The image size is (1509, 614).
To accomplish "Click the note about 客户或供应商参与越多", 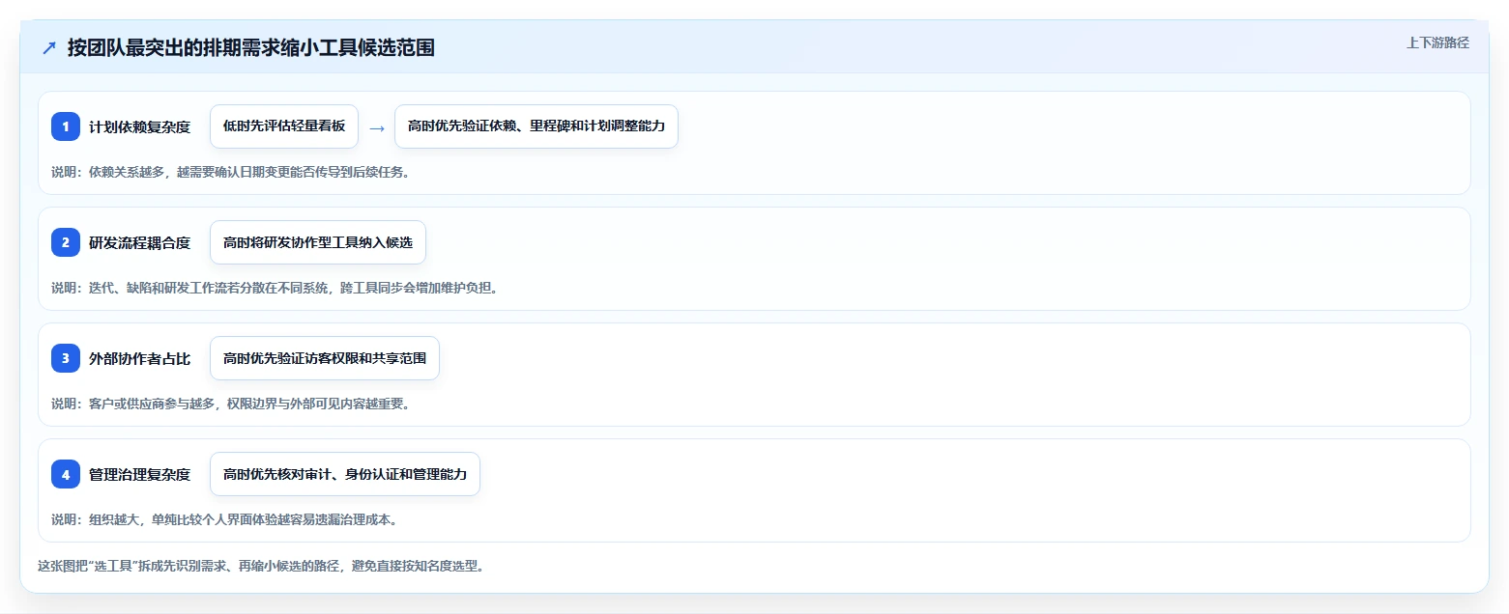I will click(x=231, y=404).
